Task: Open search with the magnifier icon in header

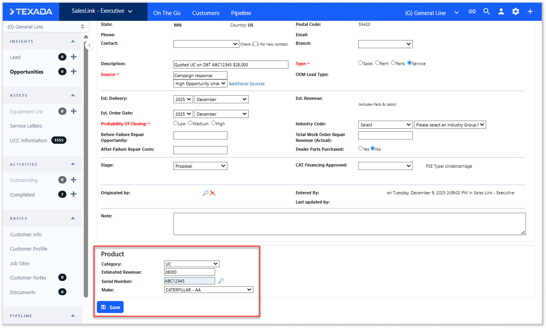Action: tap(487, 12)
